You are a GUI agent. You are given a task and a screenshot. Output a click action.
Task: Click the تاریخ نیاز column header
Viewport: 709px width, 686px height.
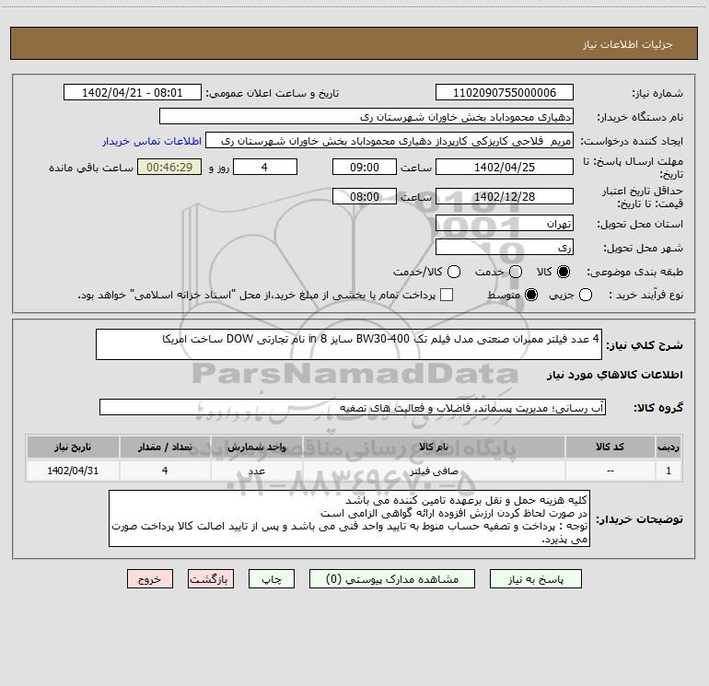coord(73,447)
